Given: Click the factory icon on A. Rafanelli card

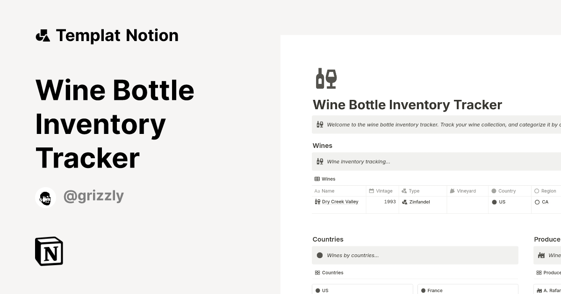Looking at the screenshot, I should [539, 290].
